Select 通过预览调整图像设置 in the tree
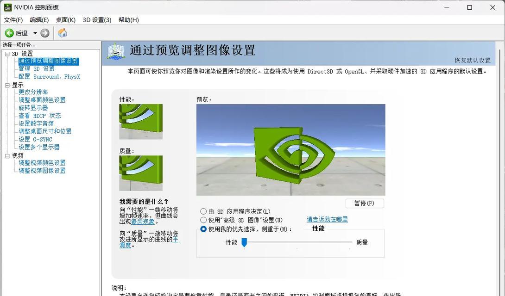 click(x=48, y=61)
